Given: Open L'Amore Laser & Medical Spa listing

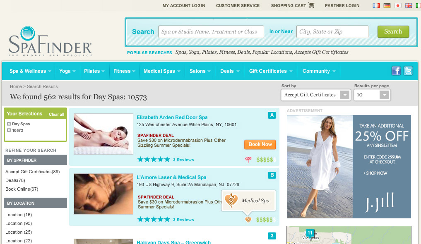Looking at the screenshot, I should click(171, 177).
